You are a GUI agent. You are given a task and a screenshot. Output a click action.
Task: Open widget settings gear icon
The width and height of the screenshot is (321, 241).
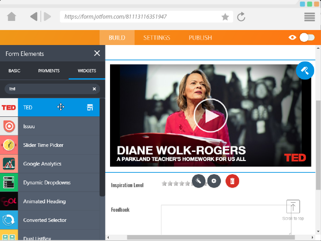pos(214,181)
